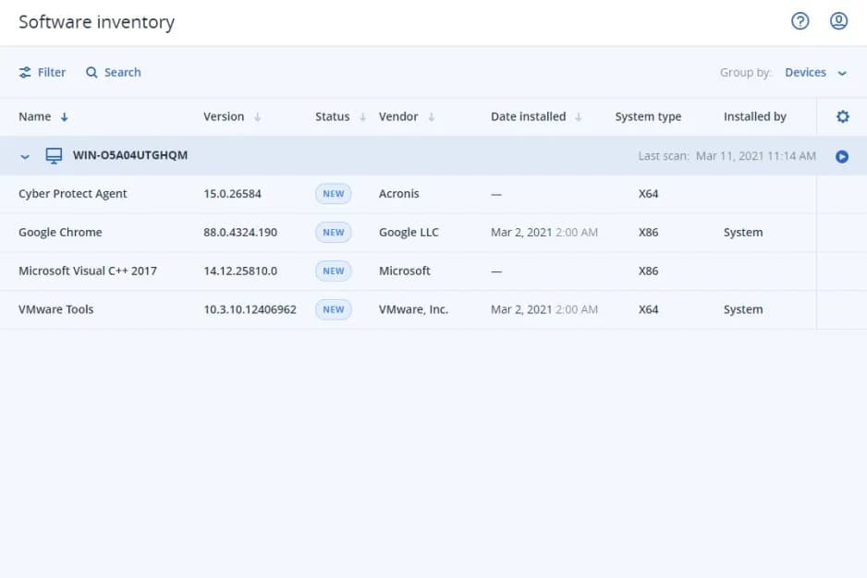Sort by Vendor column arrow

[432, 117]
